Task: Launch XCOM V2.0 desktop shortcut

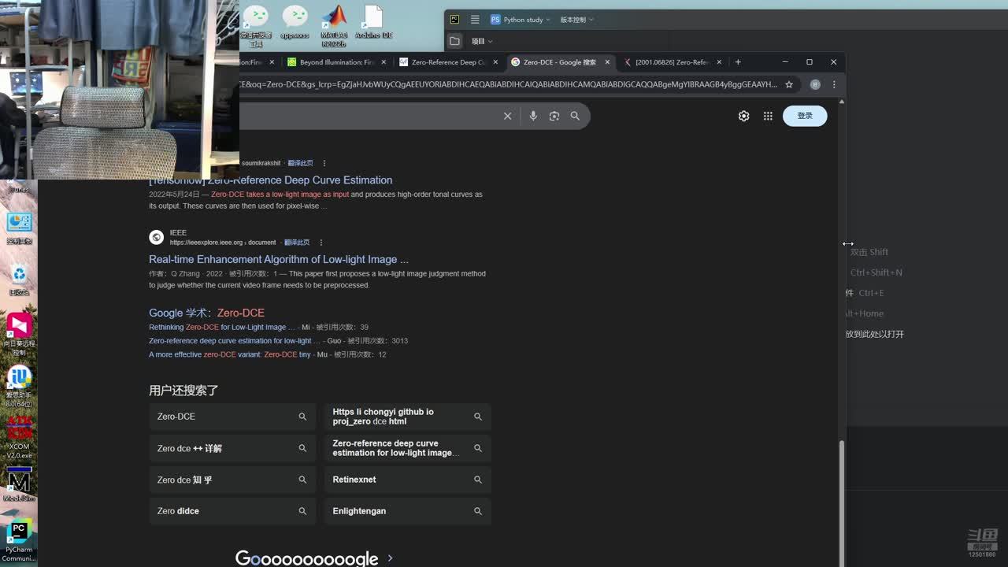Action: click(x=19, y=438)
